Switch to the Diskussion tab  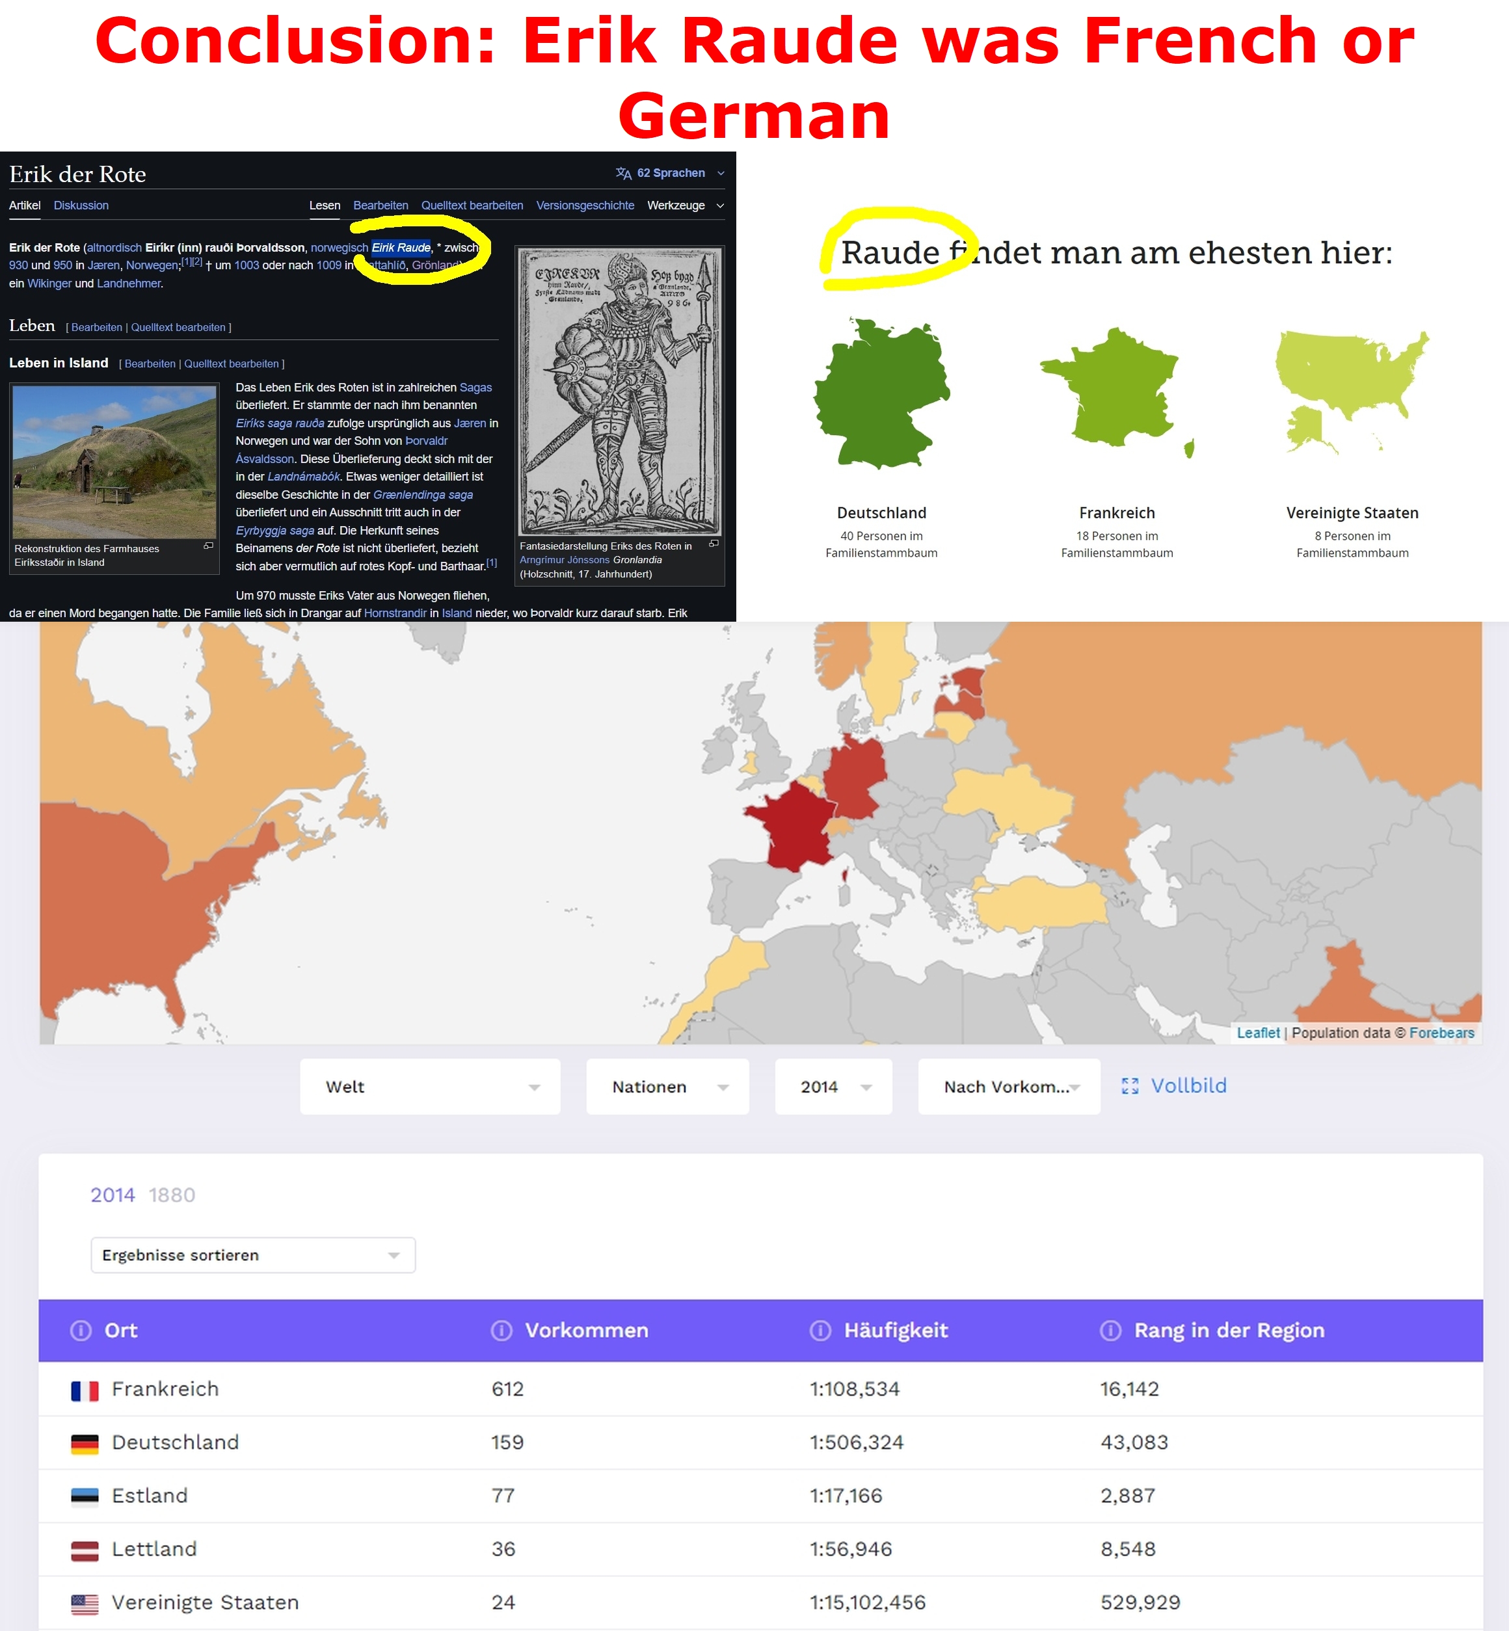coord(81,206)
